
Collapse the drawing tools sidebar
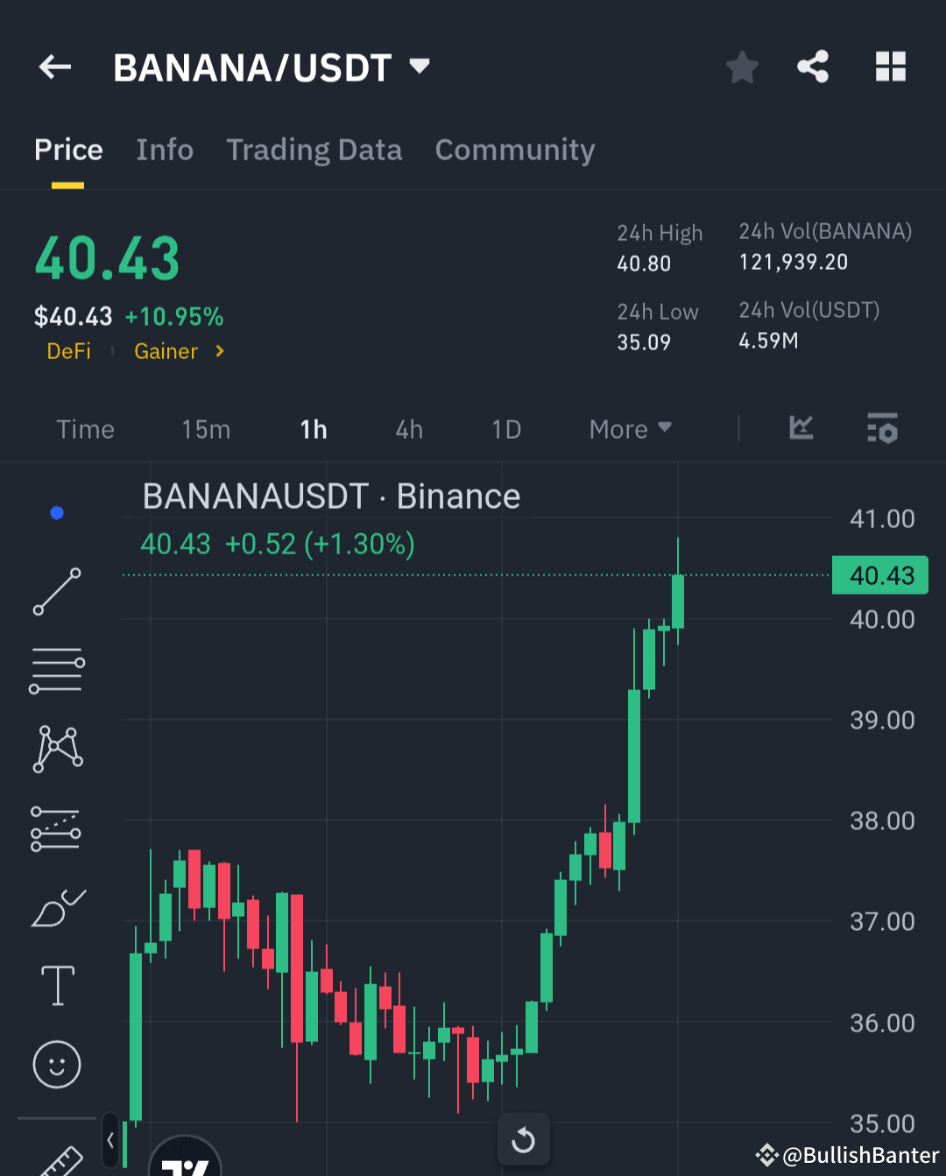110,1141
